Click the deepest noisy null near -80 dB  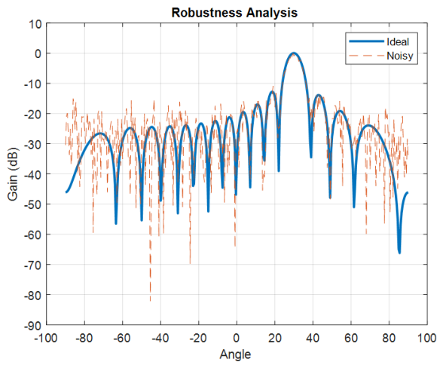[x=151, y=299]
